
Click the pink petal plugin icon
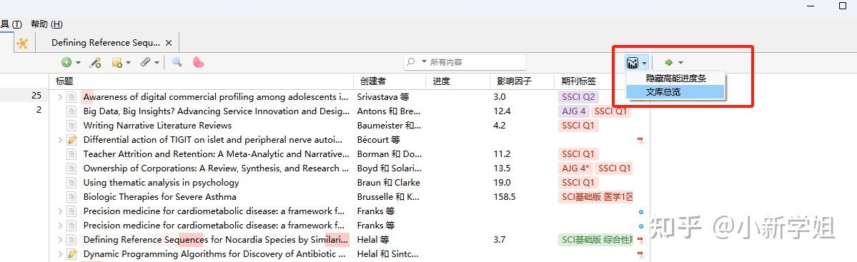click(198, 62)
